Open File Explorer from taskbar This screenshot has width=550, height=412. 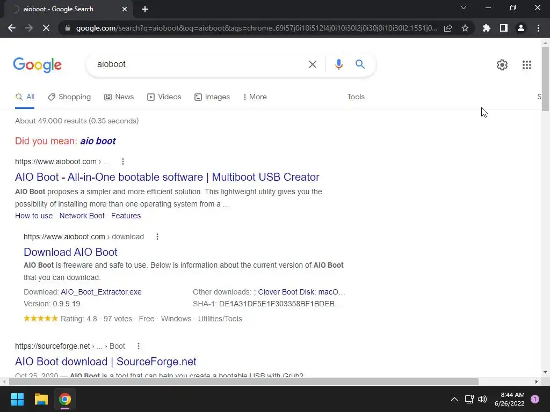click(x=41, y=399)
